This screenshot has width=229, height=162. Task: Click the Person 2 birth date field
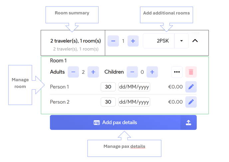[134, 102]
